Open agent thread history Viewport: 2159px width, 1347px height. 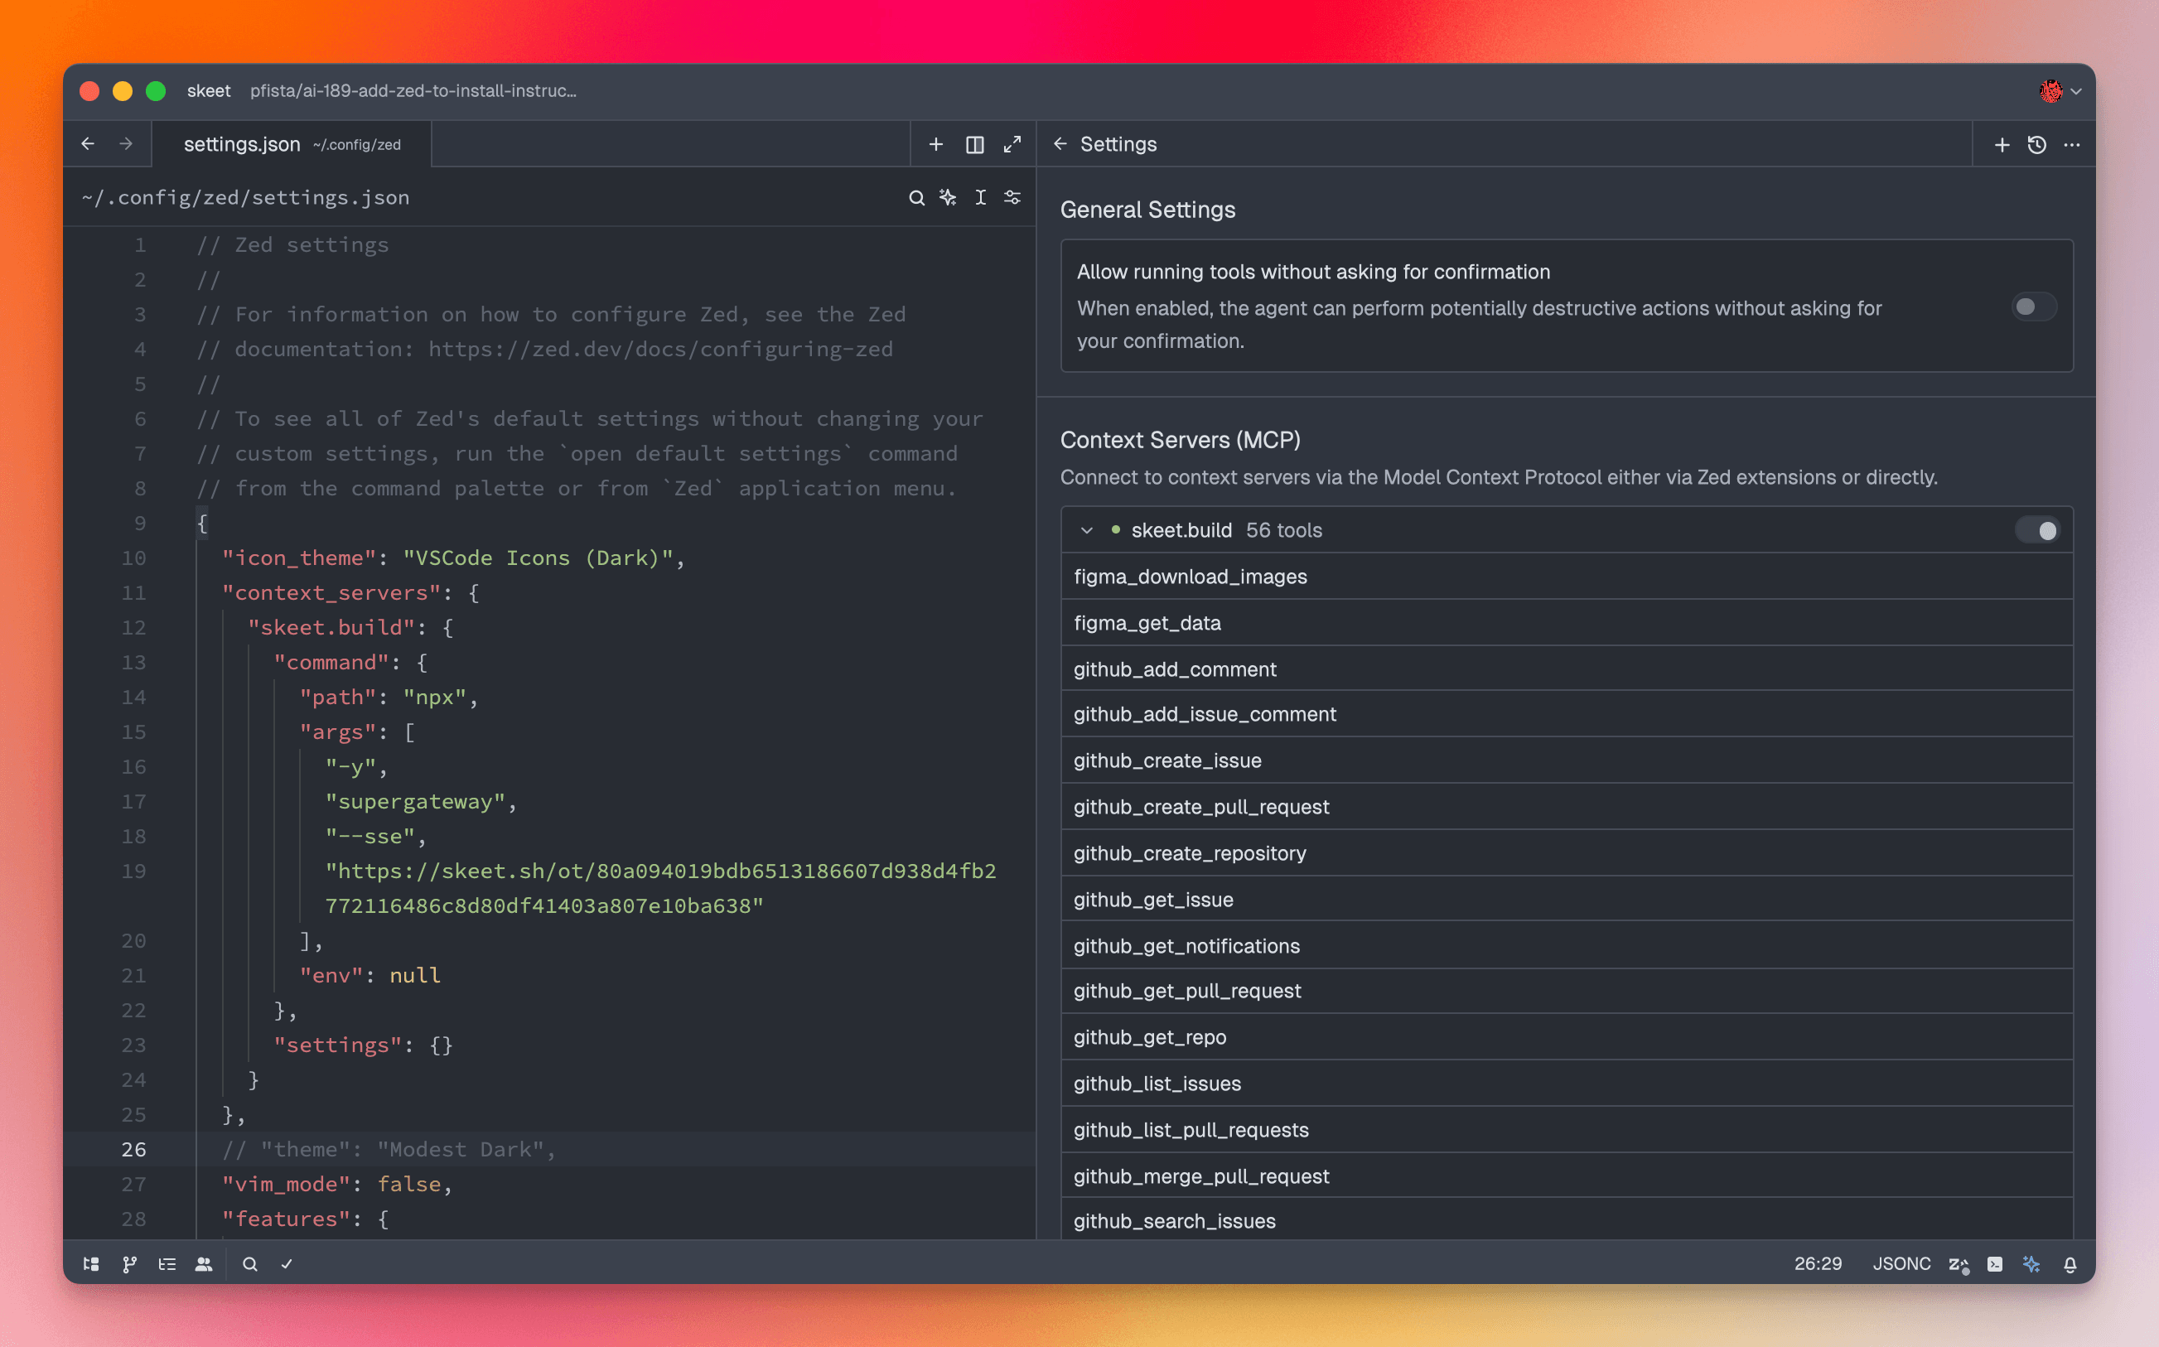pyautogui.click(x=2037, y=144)
